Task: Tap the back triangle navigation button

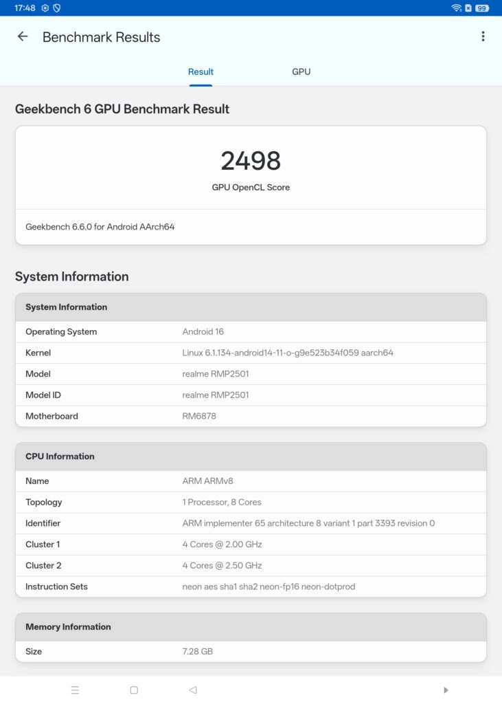Action: pyautogui.click(x=193, y=690)
